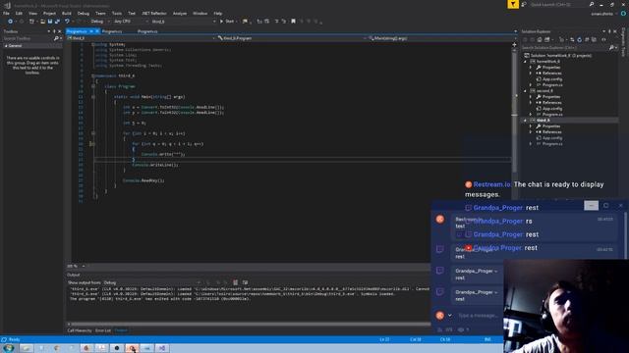Click the Refresh icon in Solution Explorer toolbar
The width and height of the screenshot is (629, 353).
click(579, 39)
